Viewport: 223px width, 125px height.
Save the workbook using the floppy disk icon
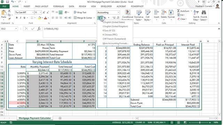pos(7,2)
